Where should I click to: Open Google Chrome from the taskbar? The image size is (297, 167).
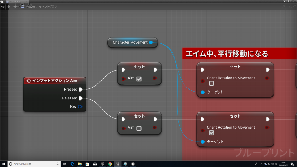click(x=110, y=164)
